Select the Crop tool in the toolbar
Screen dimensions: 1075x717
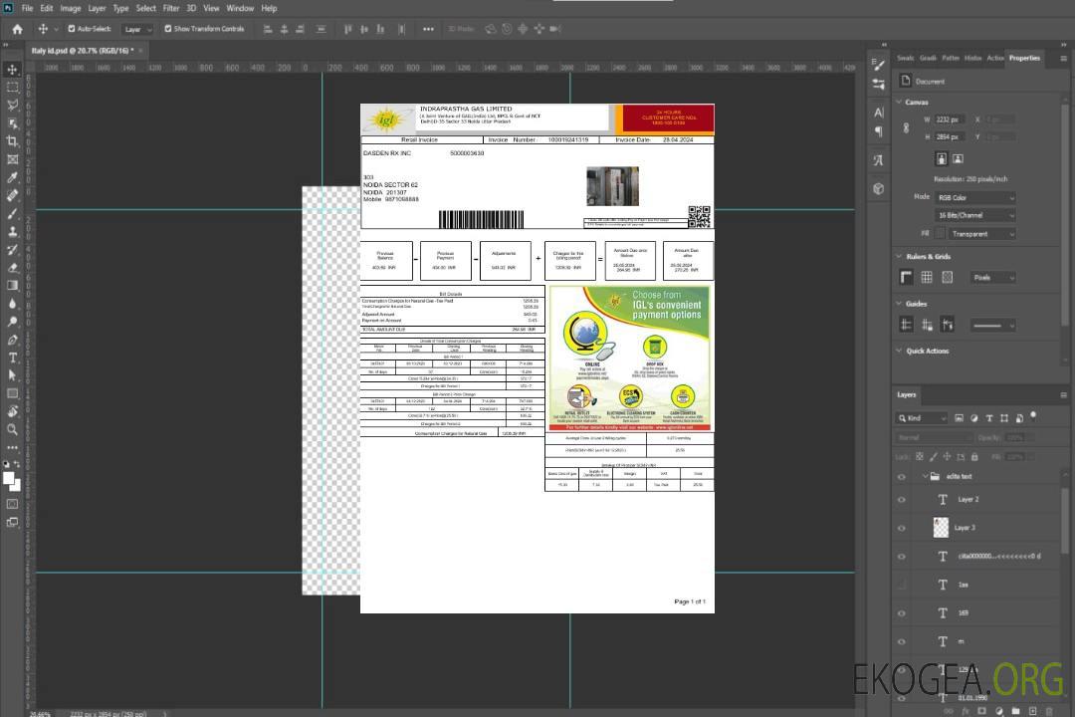[x=12, y=141]
